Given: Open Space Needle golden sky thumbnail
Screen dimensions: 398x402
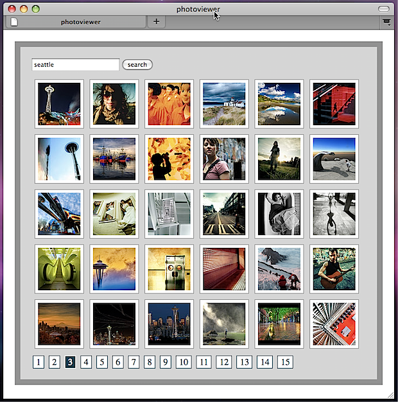Looking at the screenshot, I should (x=114, y=269).
